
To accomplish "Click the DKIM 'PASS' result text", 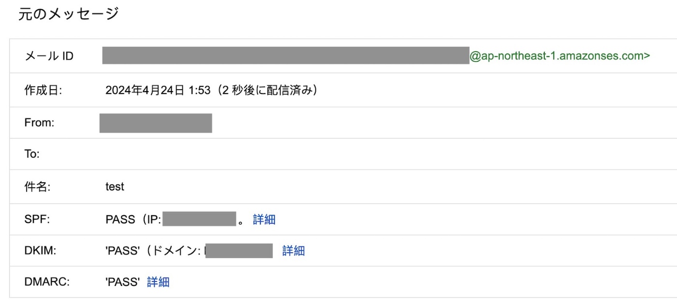I will coord(123,251).
